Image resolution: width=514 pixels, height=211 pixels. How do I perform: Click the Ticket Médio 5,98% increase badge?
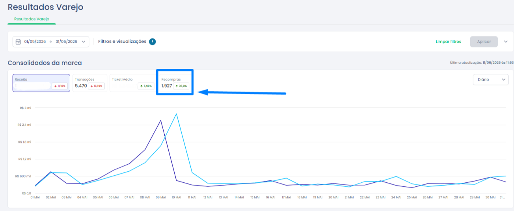point(146,86)
